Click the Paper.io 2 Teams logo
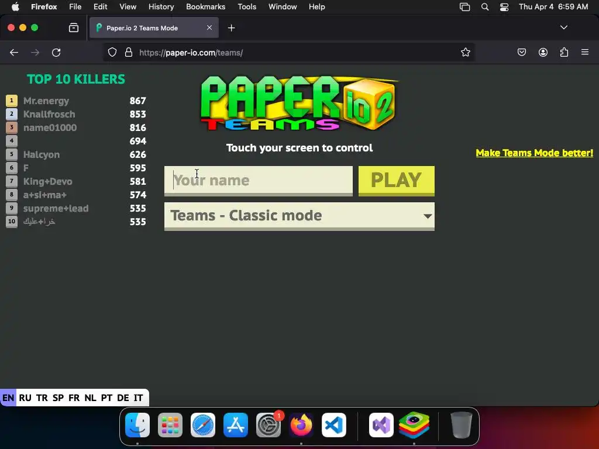The width and height of the screenshot is (599, 449). coord(299,103)
